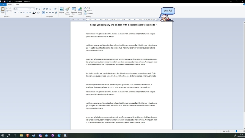Click the Increase indent icon
The image size is (245, 138).
point(47,9)
